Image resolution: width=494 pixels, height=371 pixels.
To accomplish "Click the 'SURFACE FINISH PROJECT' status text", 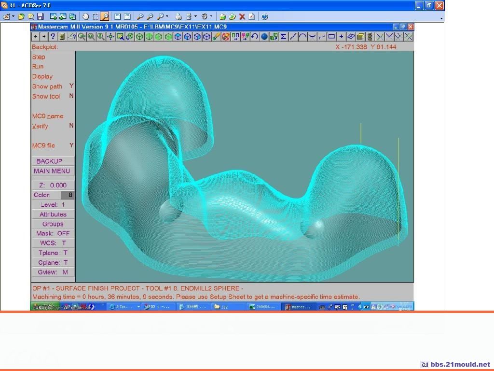I will pos(97,288).
